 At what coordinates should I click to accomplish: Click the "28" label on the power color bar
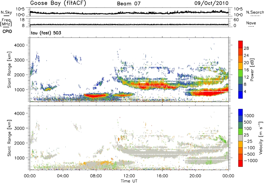tap(246, 48)
